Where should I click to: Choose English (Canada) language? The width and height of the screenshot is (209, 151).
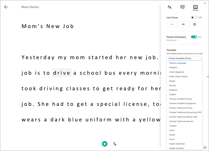click(x=185, y=148)
